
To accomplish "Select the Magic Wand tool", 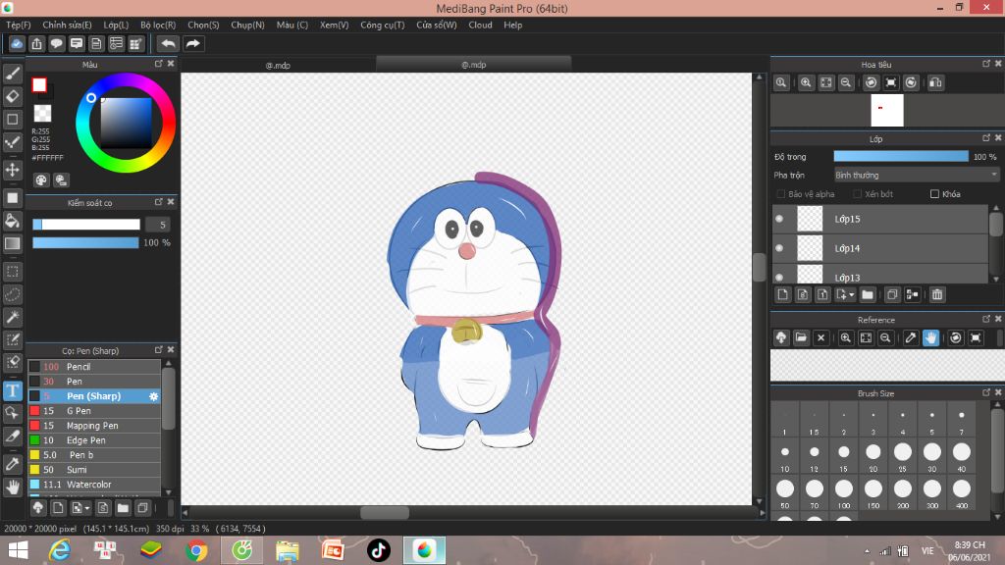I will click(x=12, y=317).
